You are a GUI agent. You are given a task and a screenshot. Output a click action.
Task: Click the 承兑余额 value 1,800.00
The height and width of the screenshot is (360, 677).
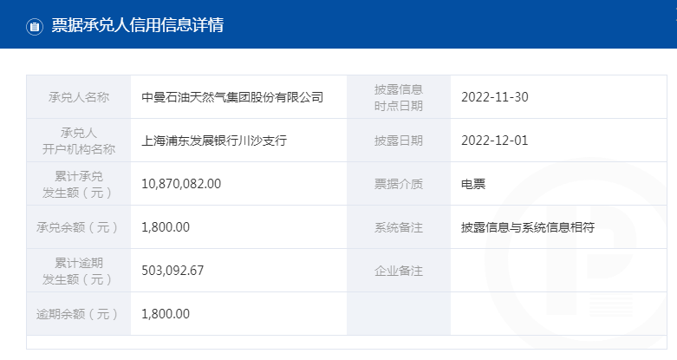point(166,227)
